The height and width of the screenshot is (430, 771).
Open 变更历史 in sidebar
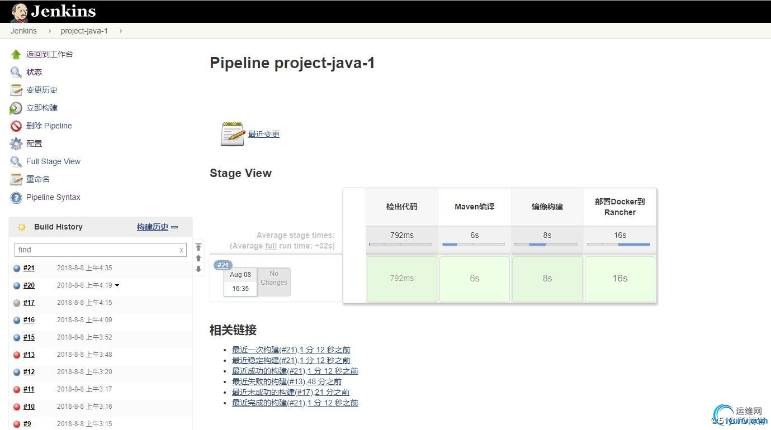point(42,90)
